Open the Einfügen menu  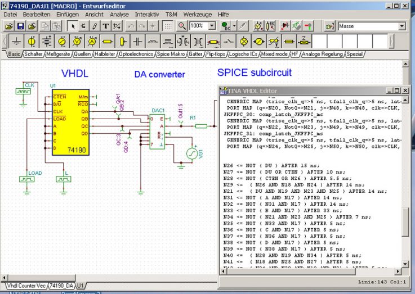pyautogui.click(x=68, y=14)
